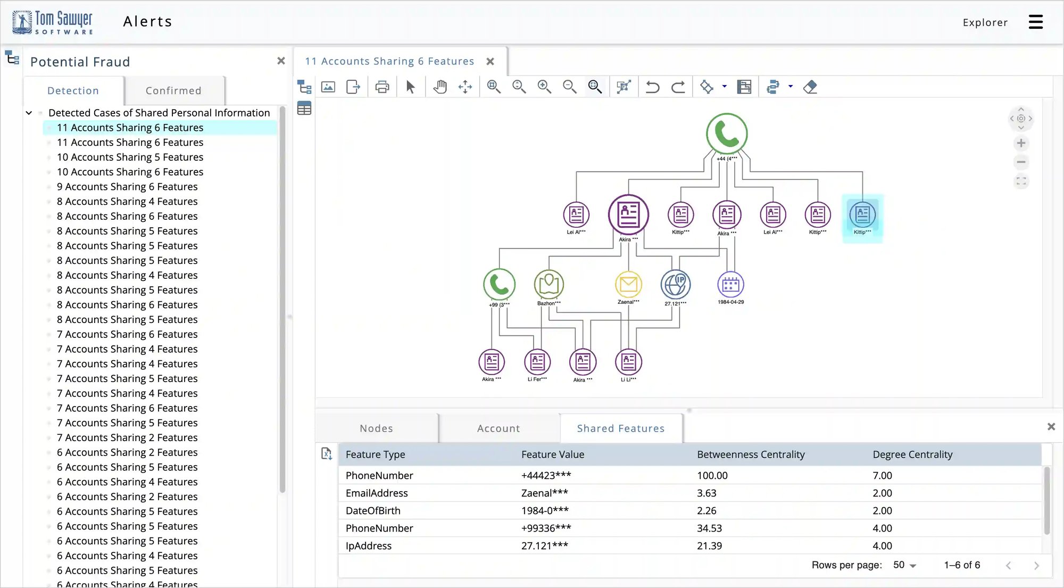Click the tree view icon beside toolbar
1064x588 pixels.
coord(304,87)
